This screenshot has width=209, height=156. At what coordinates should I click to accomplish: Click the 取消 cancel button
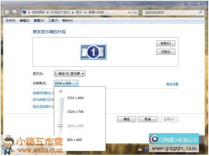(x=148, y=119)
